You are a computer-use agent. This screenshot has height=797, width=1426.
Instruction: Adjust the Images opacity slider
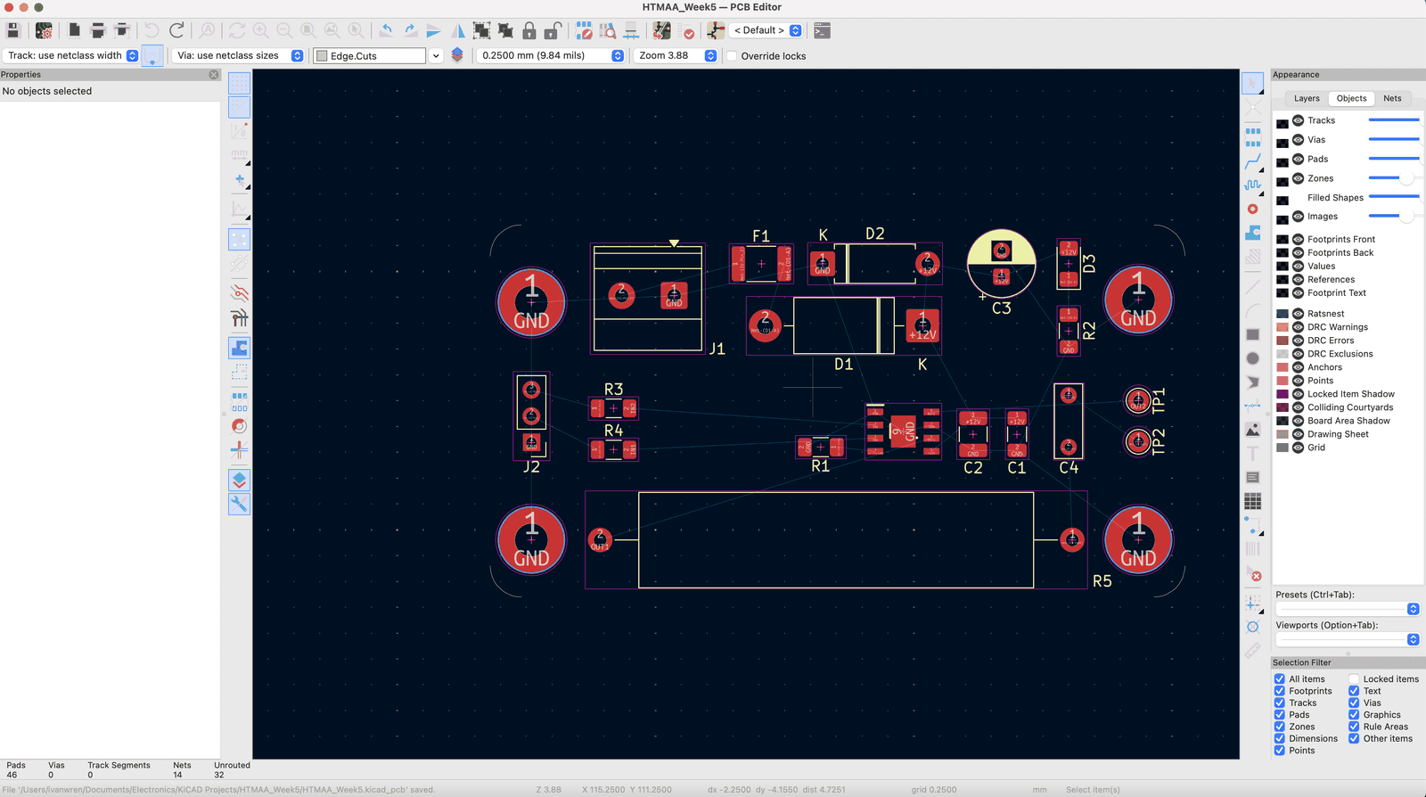pyautogui.click(x=1394, y=217)
